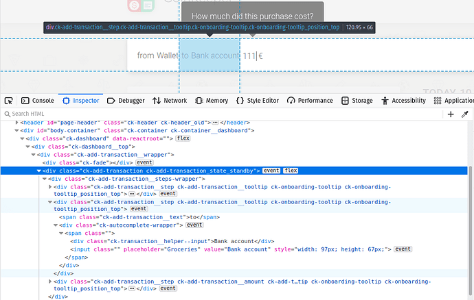Focus the Search HTML field
474x300 pixels.
click(221, 114)
